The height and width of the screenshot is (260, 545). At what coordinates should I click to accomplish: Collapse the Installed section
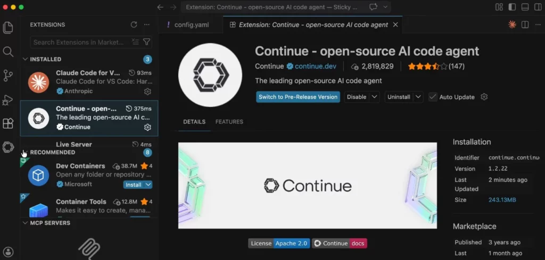click(25, 59)
